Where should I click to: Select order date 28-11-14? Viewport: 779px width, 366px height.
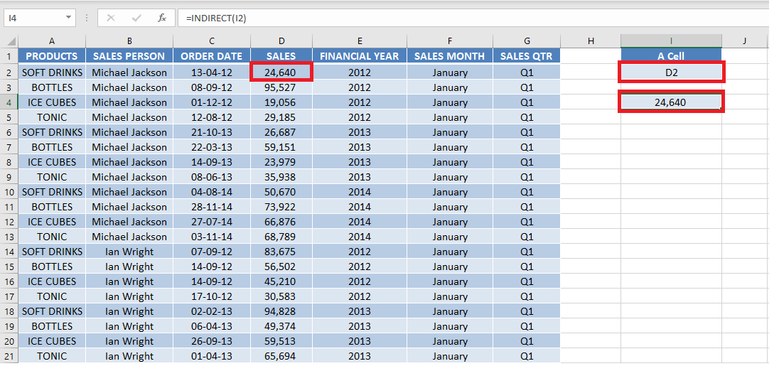(x=212, y=207)
